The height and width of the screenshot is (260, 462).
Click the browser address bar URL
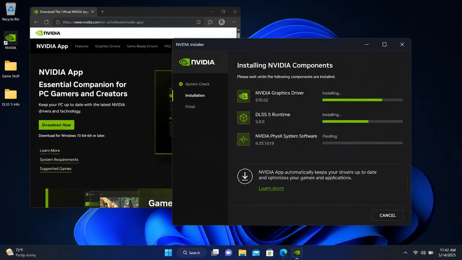[x=103, y=22]
